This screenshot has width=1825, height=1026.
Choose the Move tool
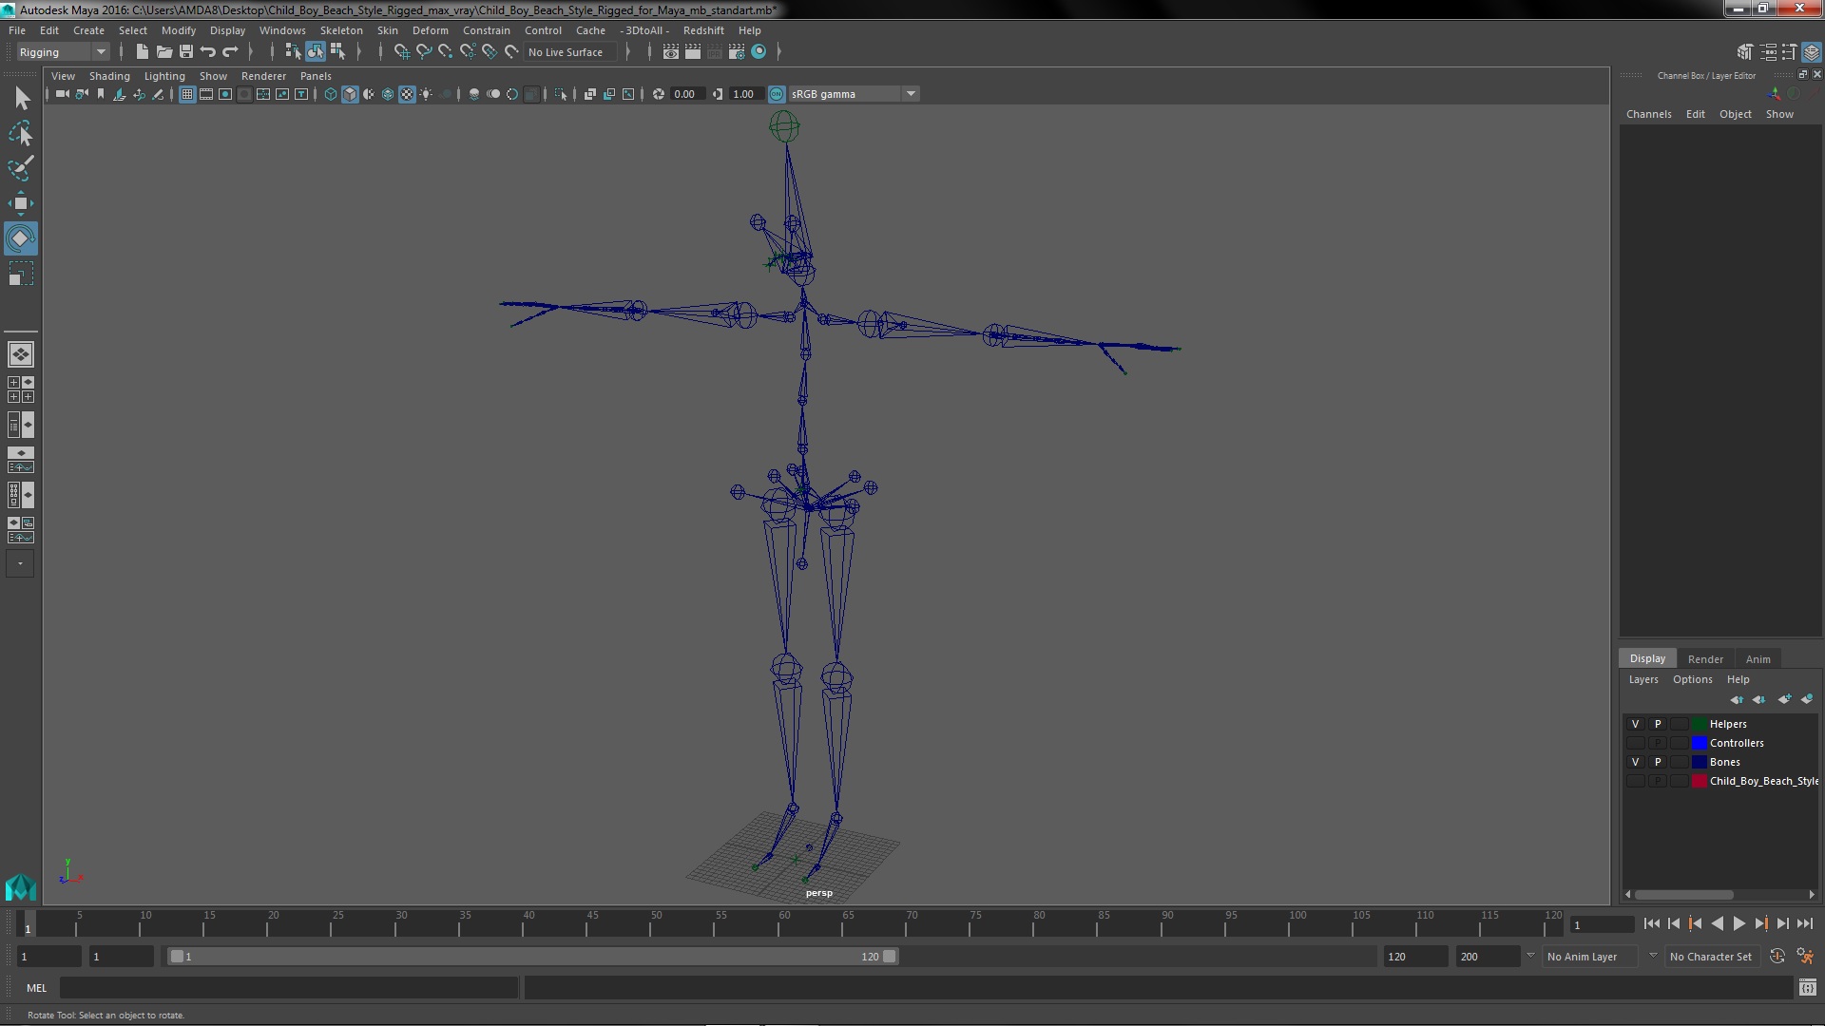tap(20, 203)
